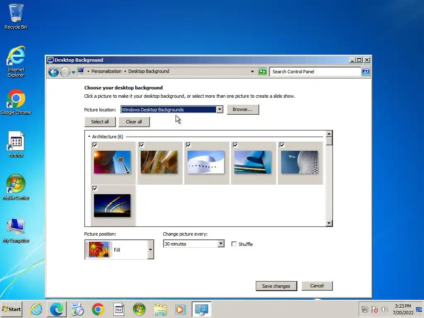Open the recent pages dropdown arrow
Image resolution: width=424 pixels, height=318 pixels.
(x=73, y=72)
